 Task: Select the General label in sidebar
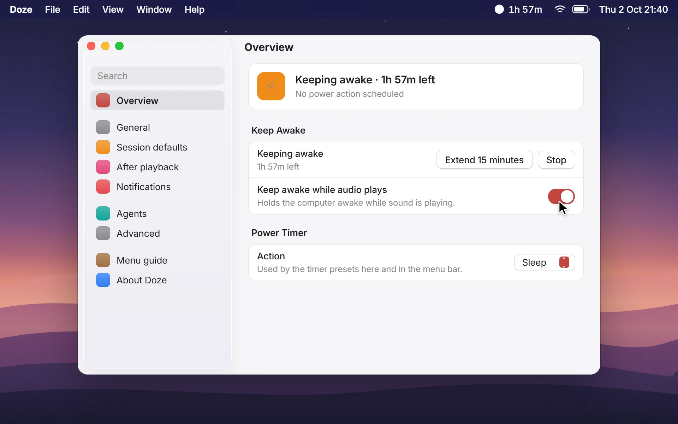pos(133,127)
